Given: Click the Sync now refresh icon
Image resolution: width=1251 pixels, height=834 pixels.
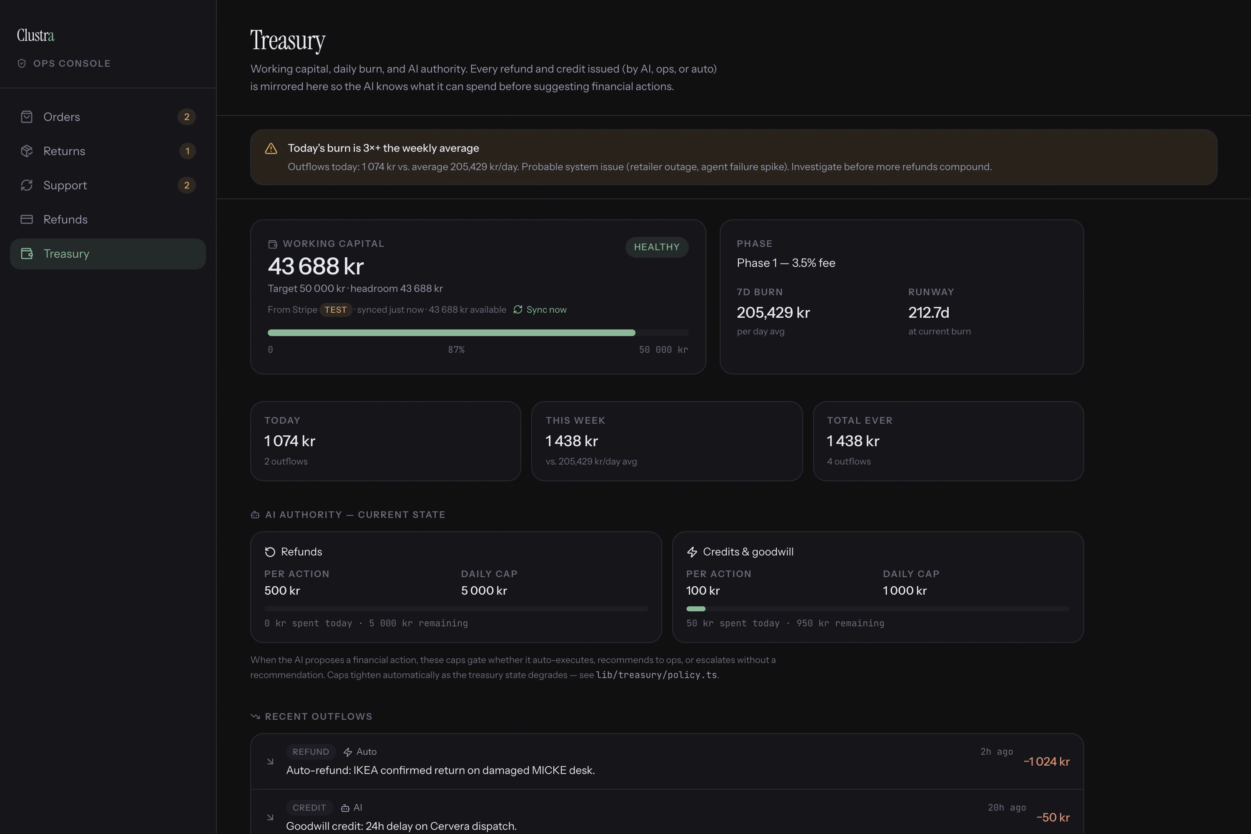Looking at the screenshot, I should (x=518, y=309).
